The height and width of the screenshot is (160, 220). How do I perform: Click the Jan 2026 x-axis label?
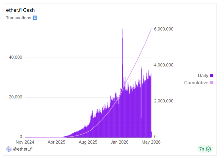[x=119, y=142]
